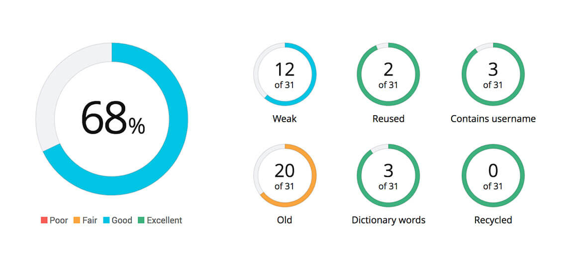Viewport: 568px width, 273px height.
Task: Click the Dictionary words label
Action: [x=388, y=220]
